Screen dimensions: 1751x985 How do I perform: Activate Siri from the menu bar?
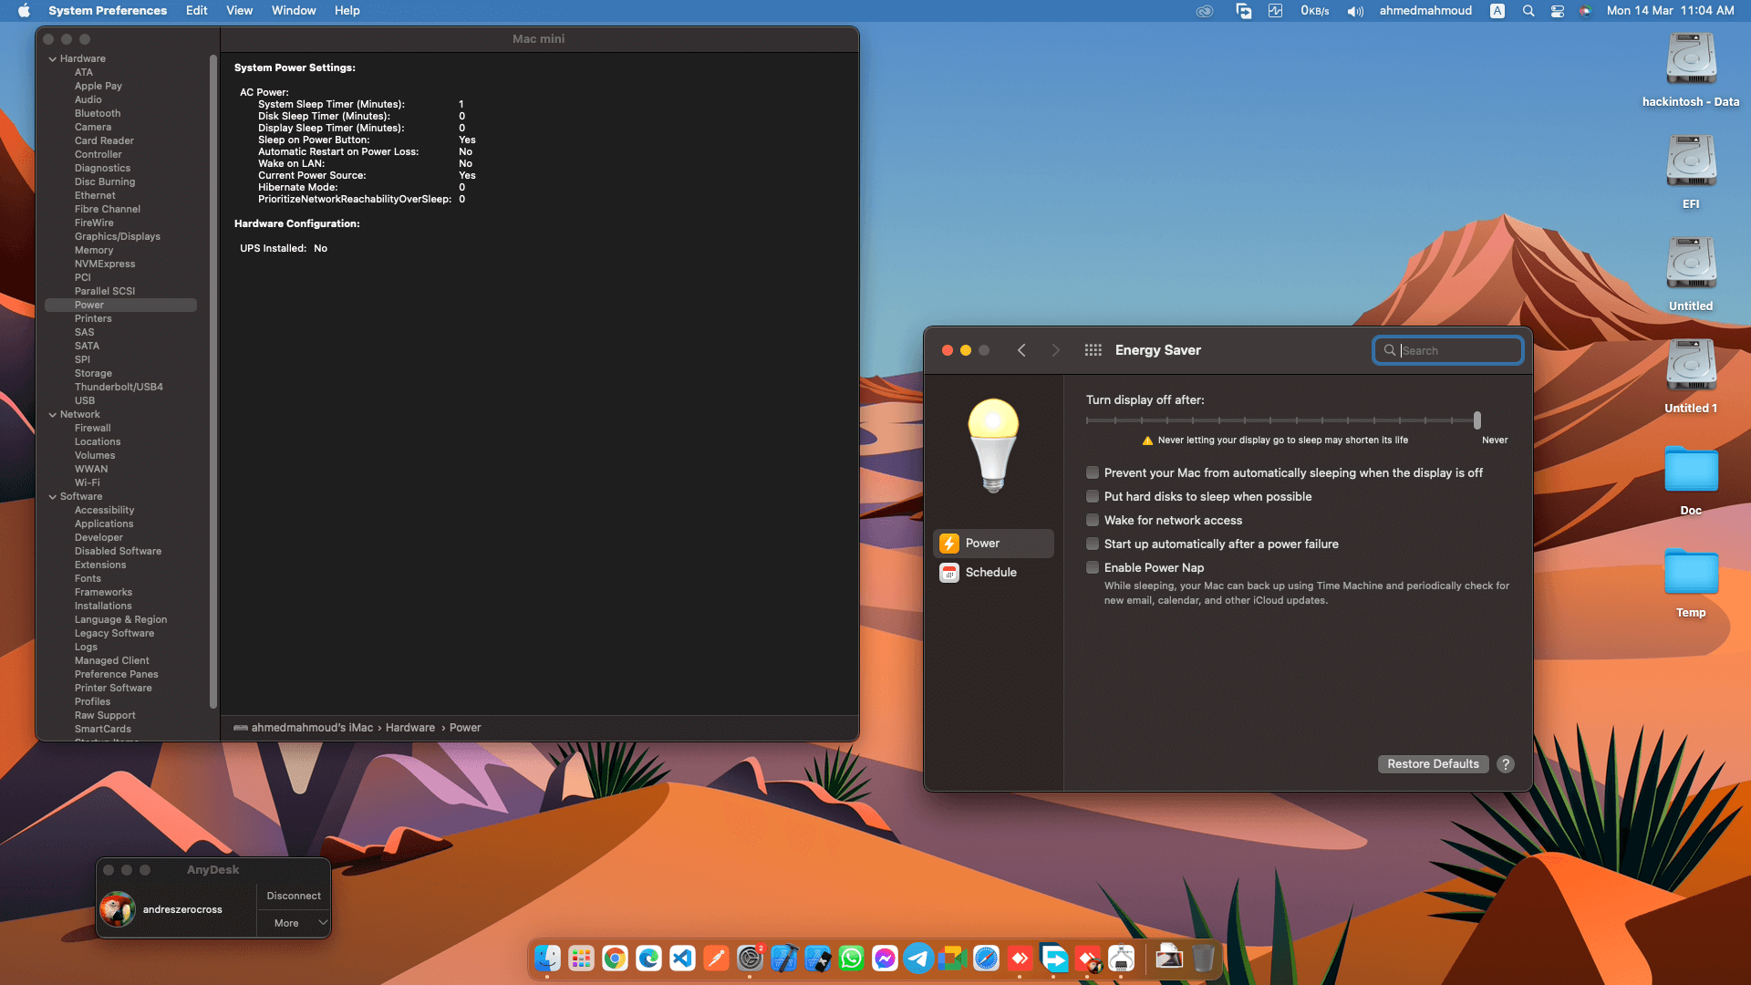1586,11
